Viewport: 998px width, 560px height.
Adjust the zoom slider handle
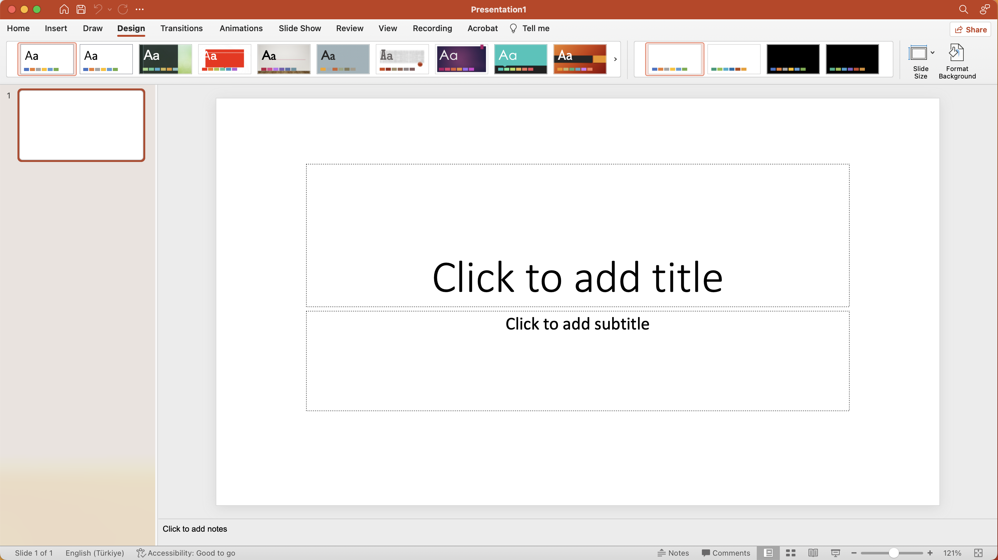pyautogui.click(x=893, y=553)
